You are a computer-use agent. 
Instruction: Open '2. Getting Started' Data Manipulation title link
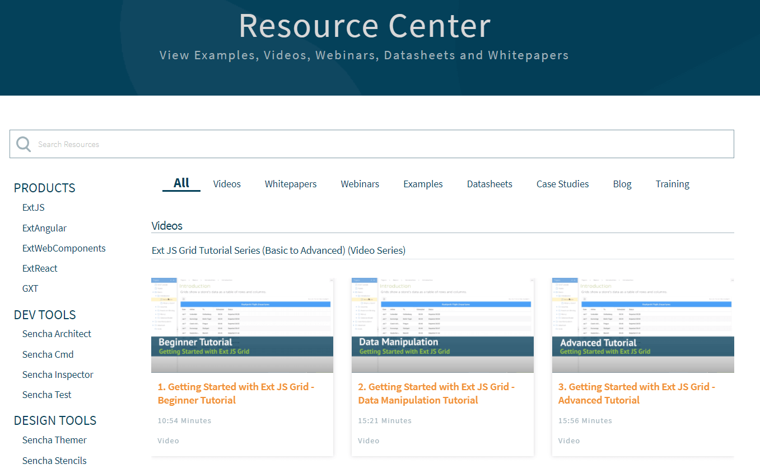[x=436, y=394]
